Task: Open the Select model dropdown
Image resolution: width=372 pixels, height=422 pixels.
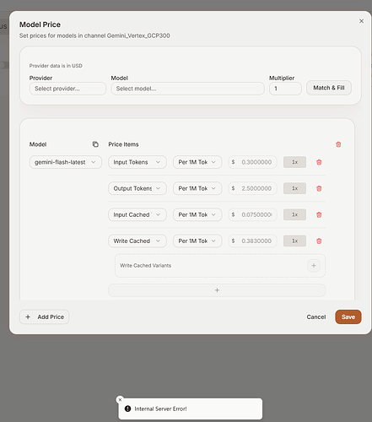Action: coord(187,89)
